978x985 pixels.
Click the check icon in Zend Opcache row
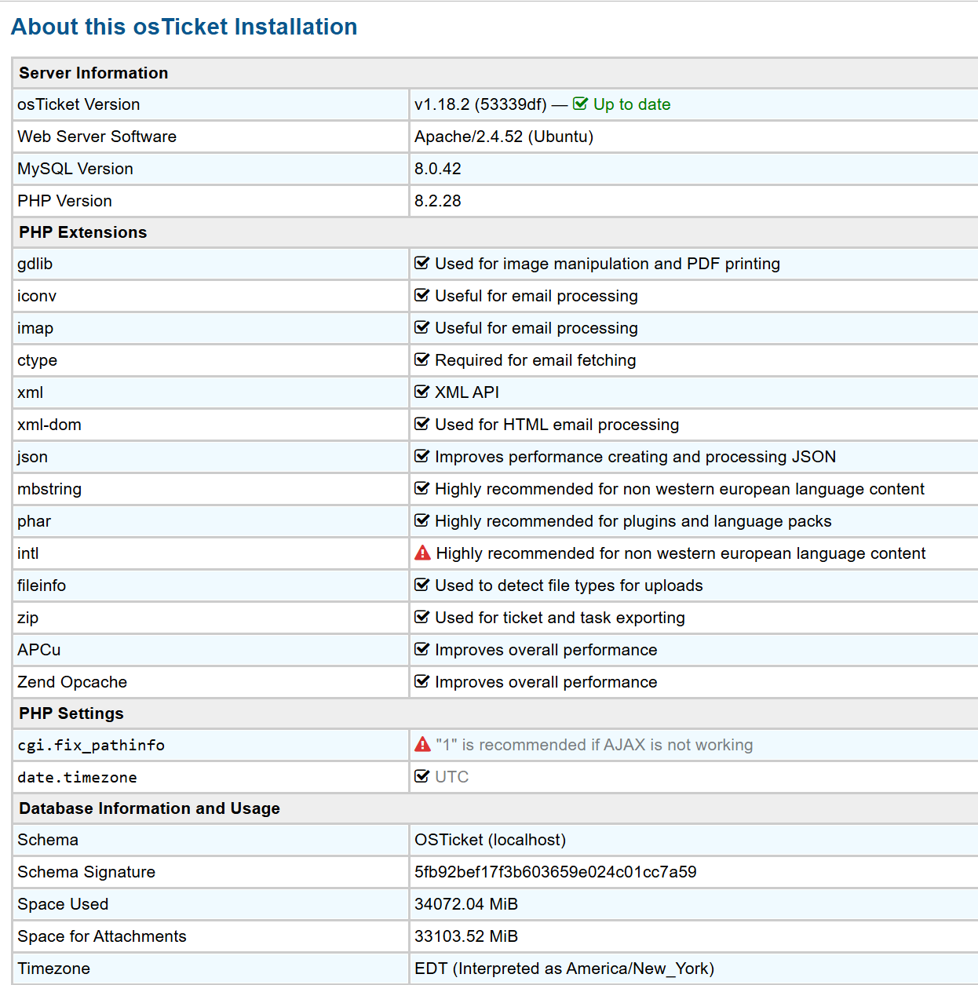pos(421,681)
